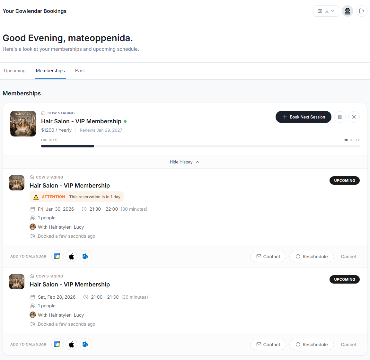Cancel membership with the X button
The image size is (370, 360).
pos(354,117)
